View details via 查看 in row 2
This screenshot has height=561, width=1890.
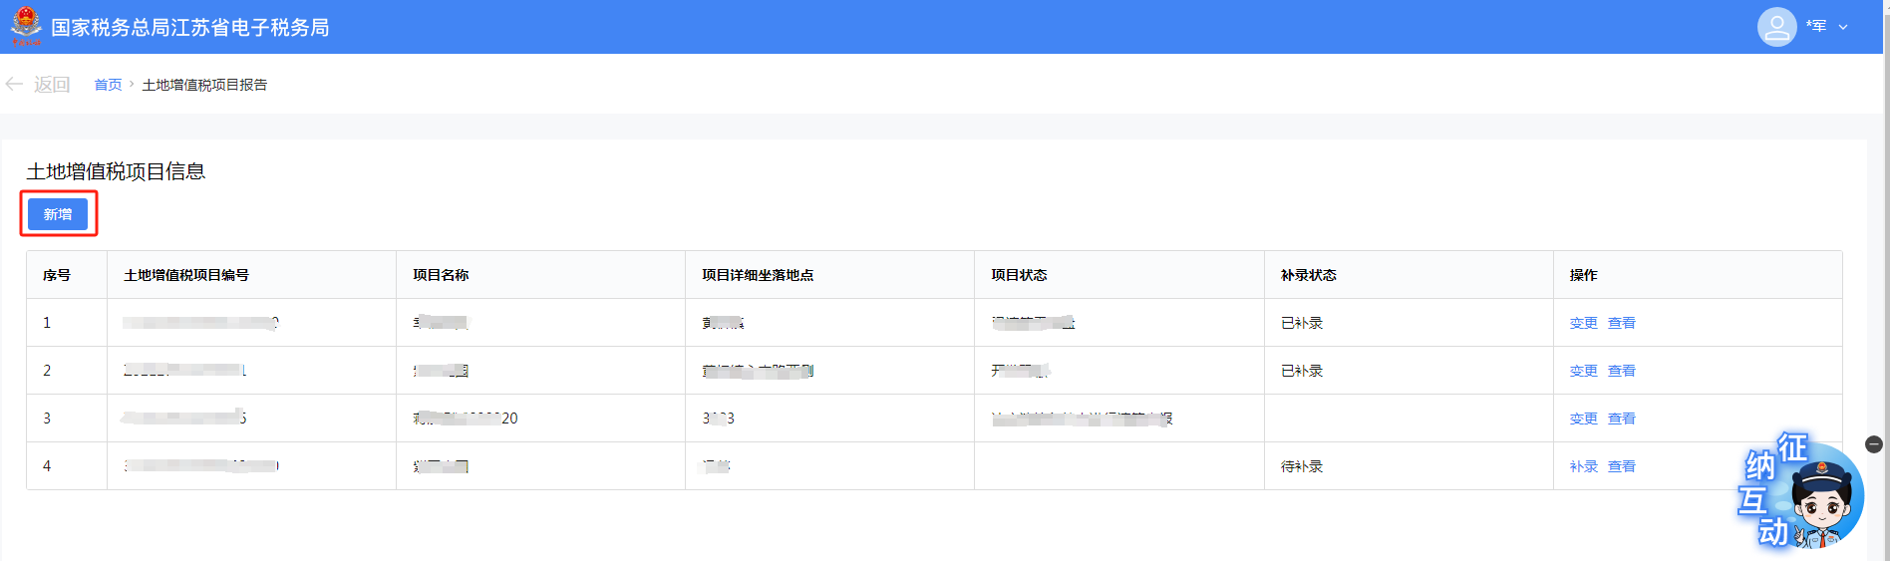pyautogui.click(x=1622, y=371)
